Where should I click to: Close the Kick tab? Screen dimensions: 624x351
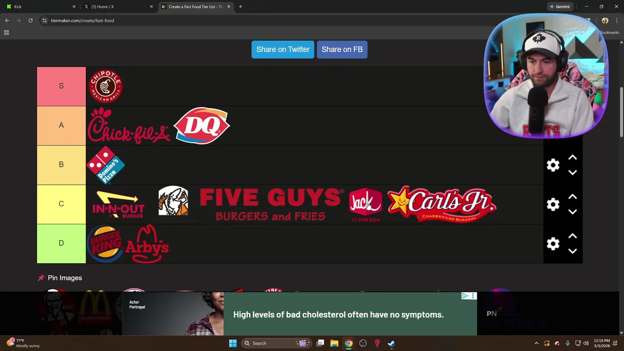74,6
